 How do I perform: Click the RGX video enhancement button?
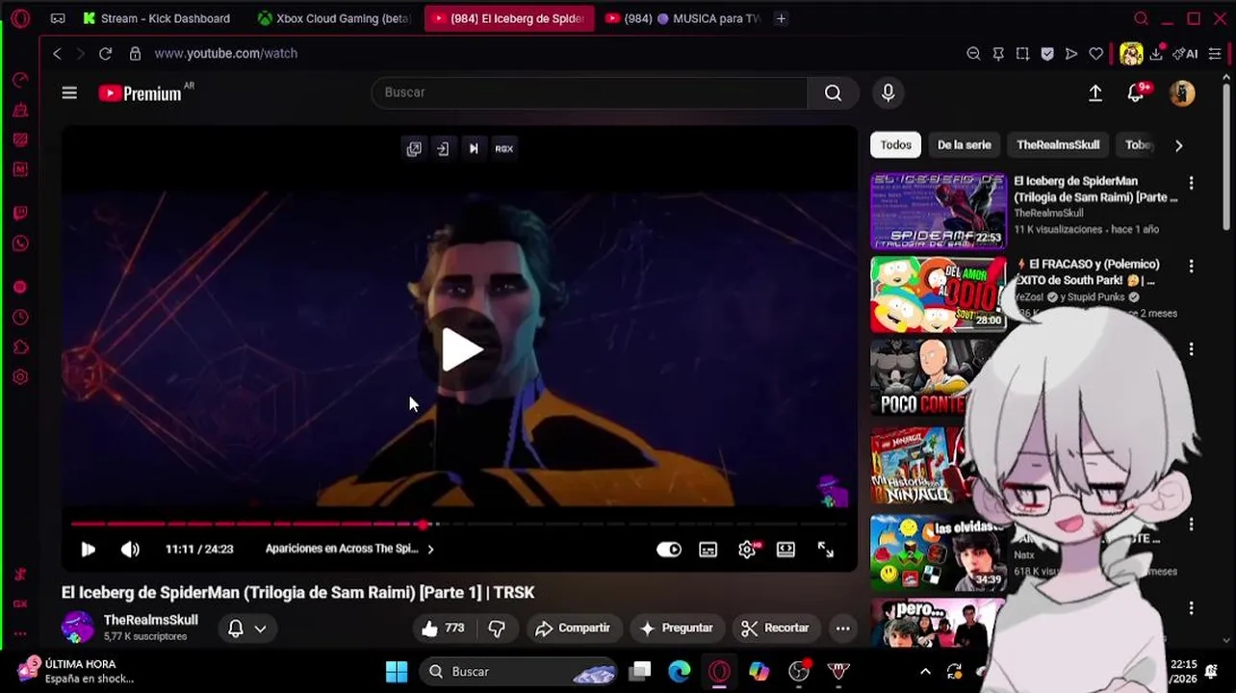(x=503, y=149)
